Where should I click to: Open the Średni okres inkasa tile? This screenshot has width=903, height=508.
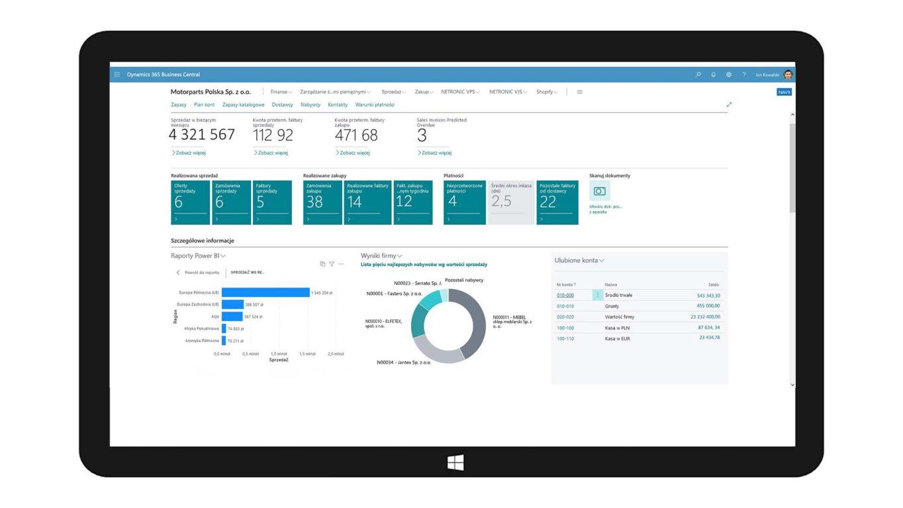[x=511, y=202]
